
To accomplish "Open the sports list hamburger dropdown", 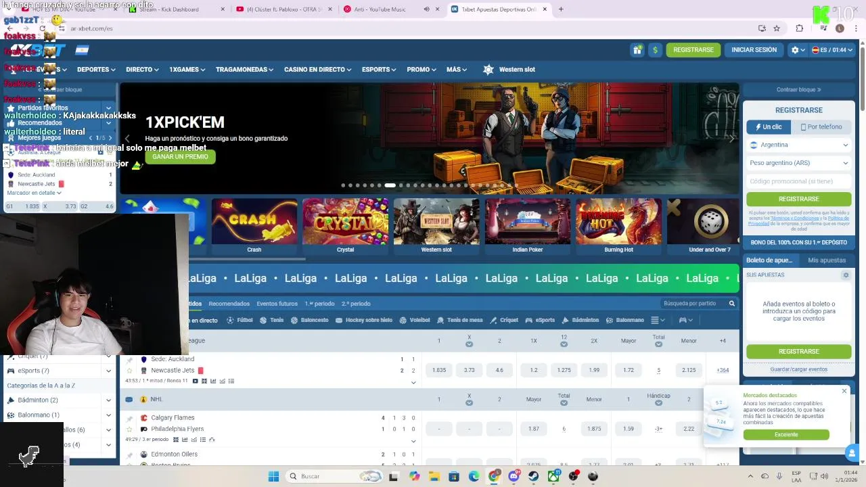I will coord(658,320).
